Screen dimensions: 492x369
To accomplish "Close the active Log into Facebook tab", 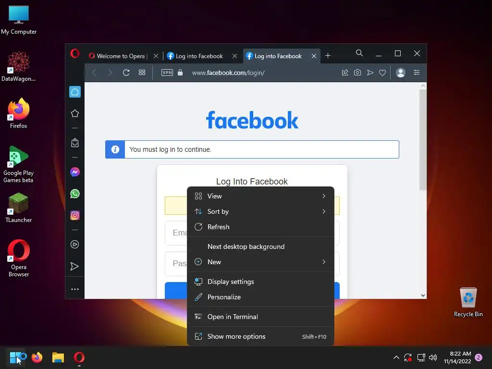I will point(314,56).
